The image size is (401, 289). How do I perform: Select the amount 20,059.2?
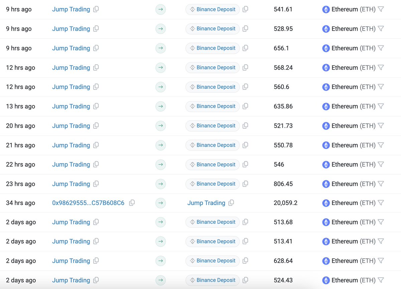coord(285,203)
